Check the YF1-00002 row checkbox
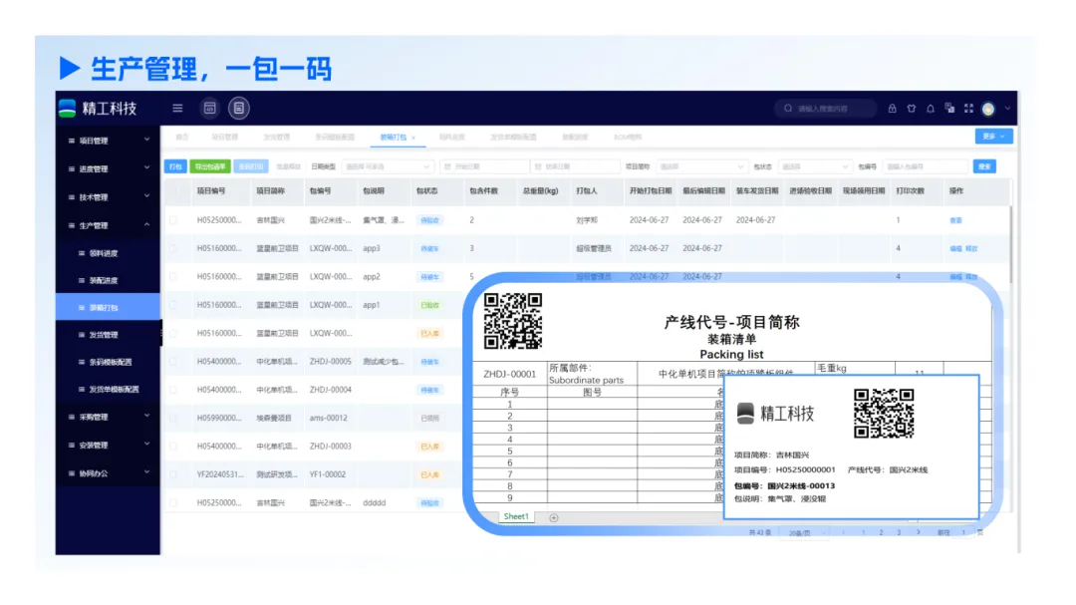Screen dimensions: 1076x605 (x=173, y=474)
